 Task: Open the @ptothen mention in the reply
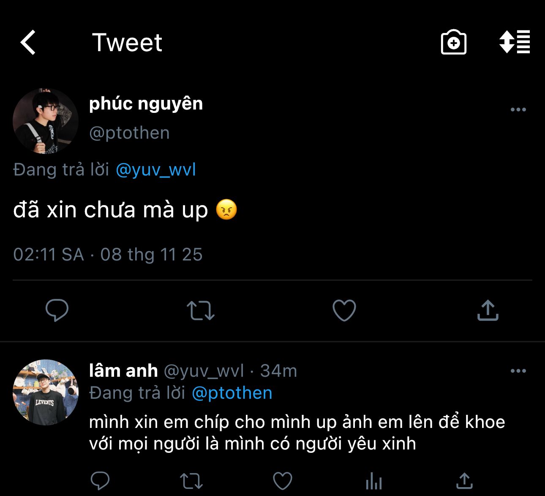[232, 393]
